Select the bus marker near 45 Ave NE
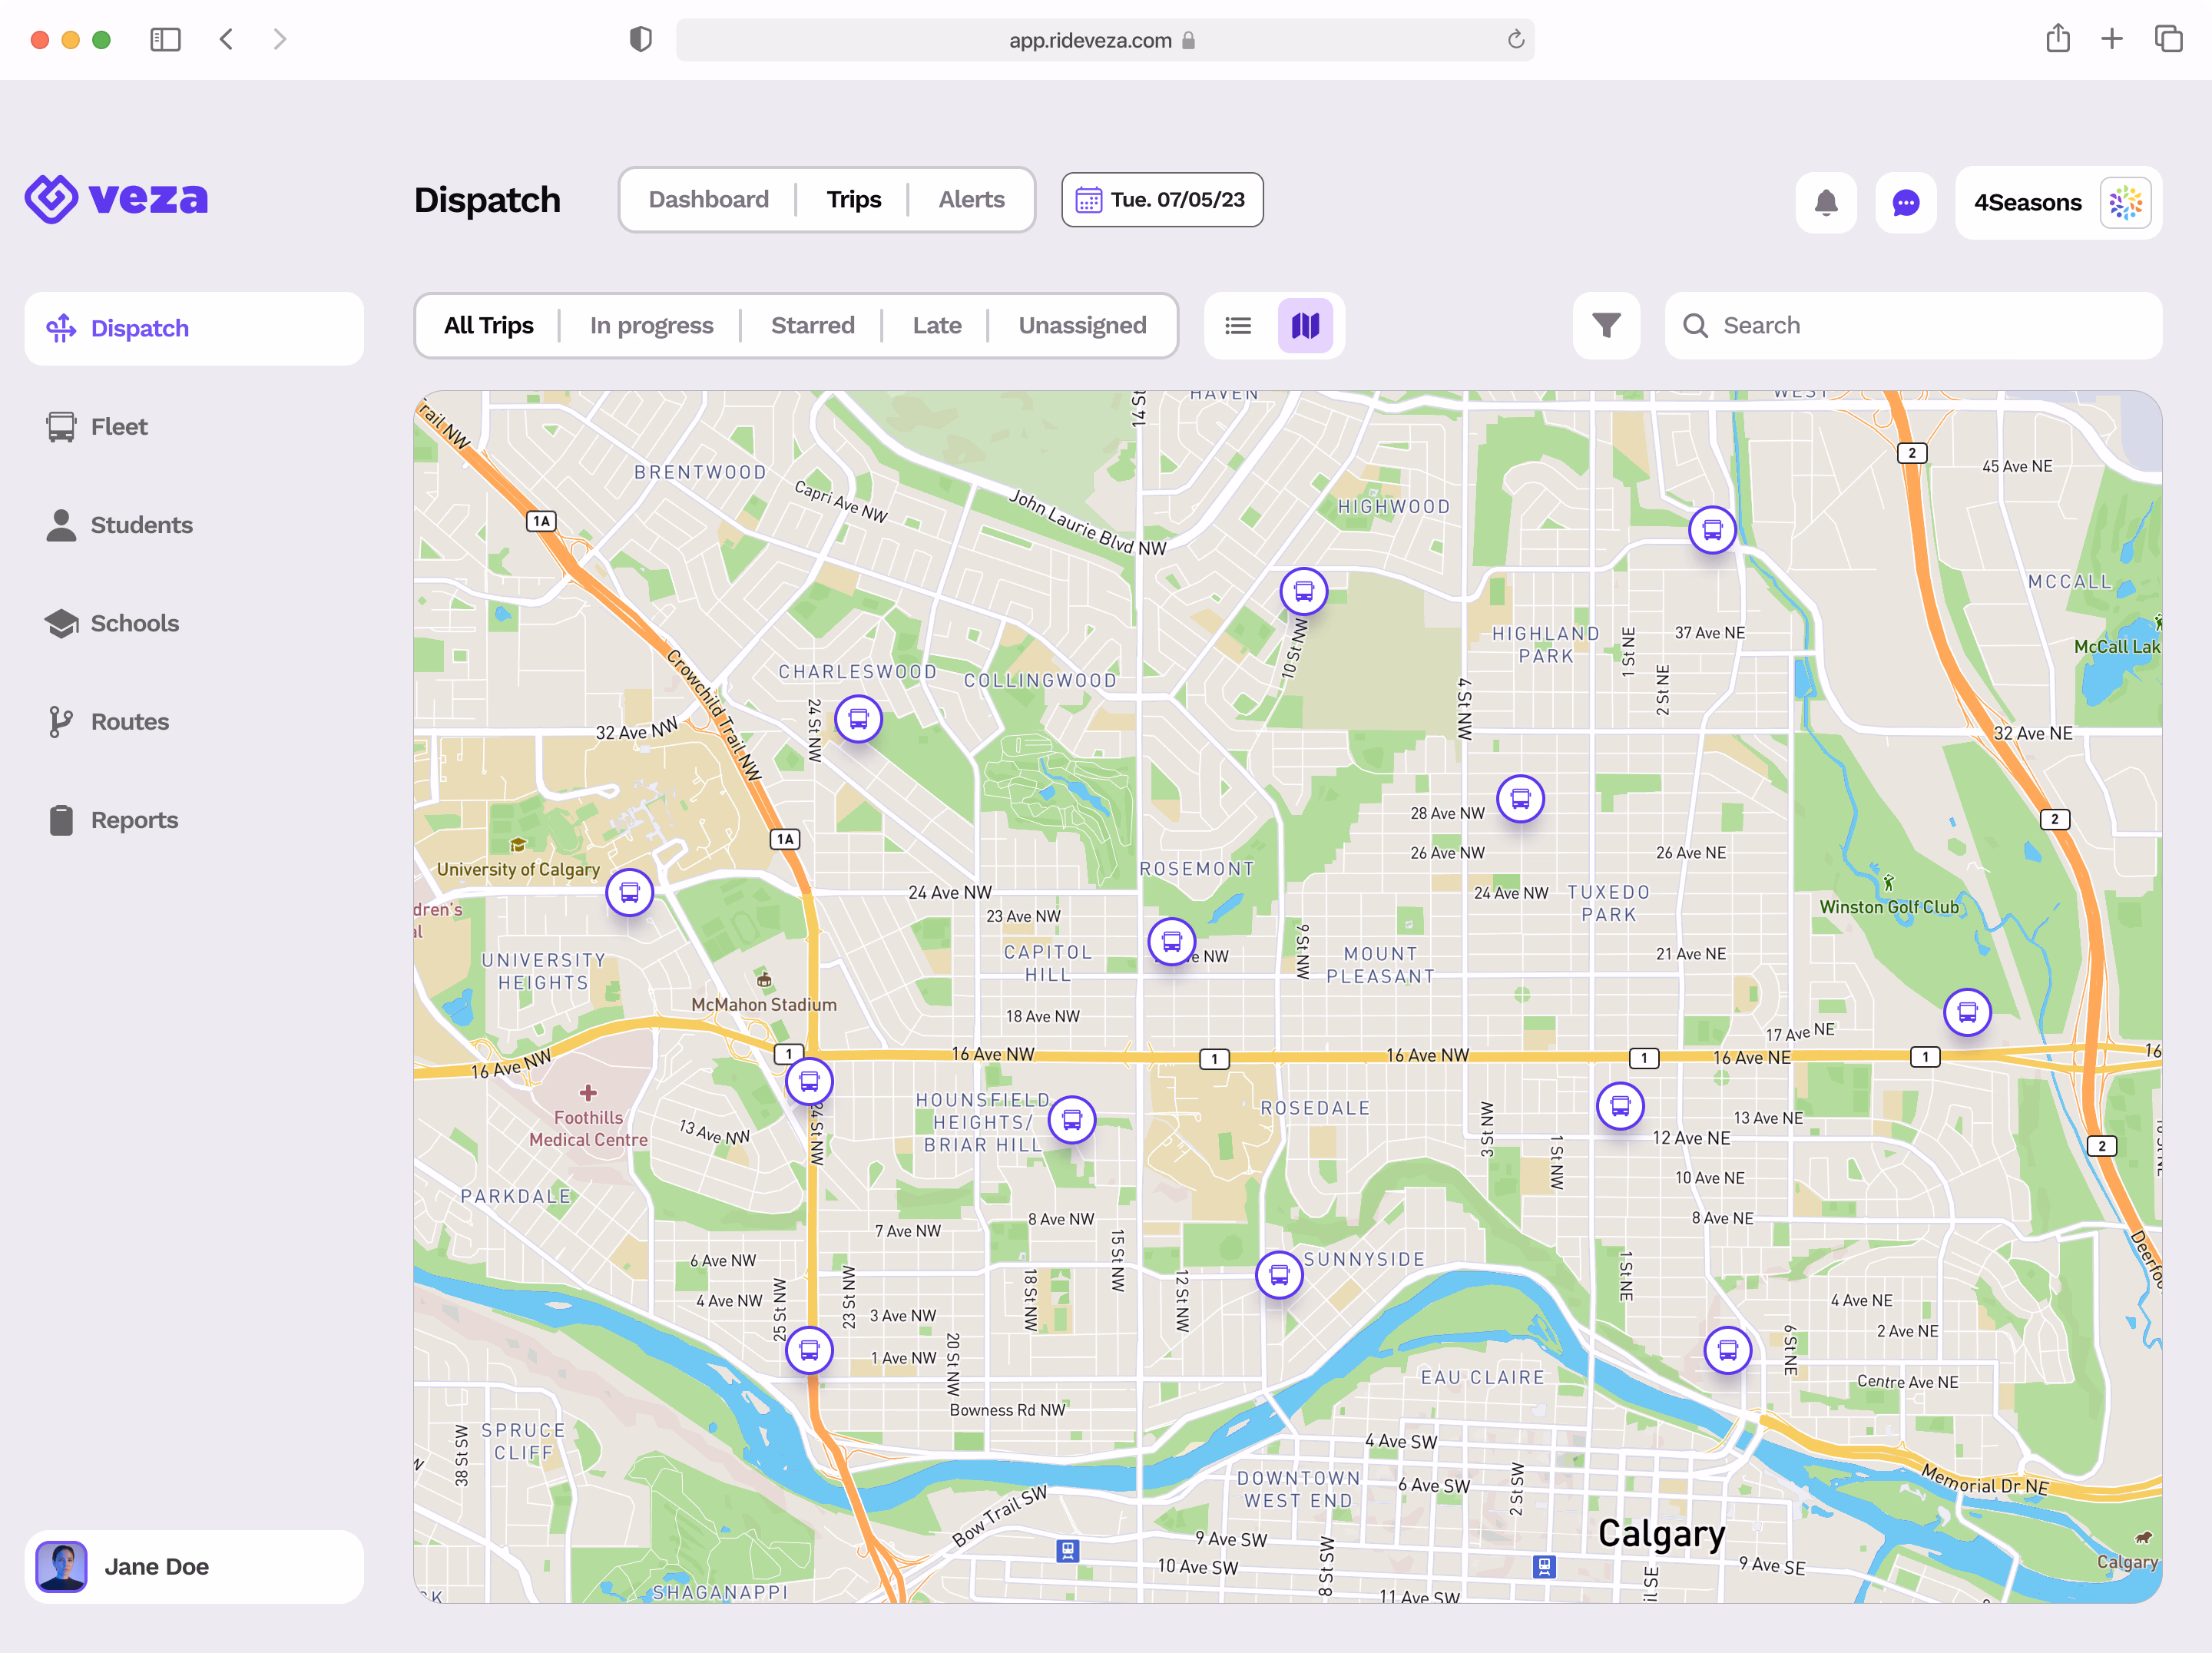 click(x=1712, y=530)
